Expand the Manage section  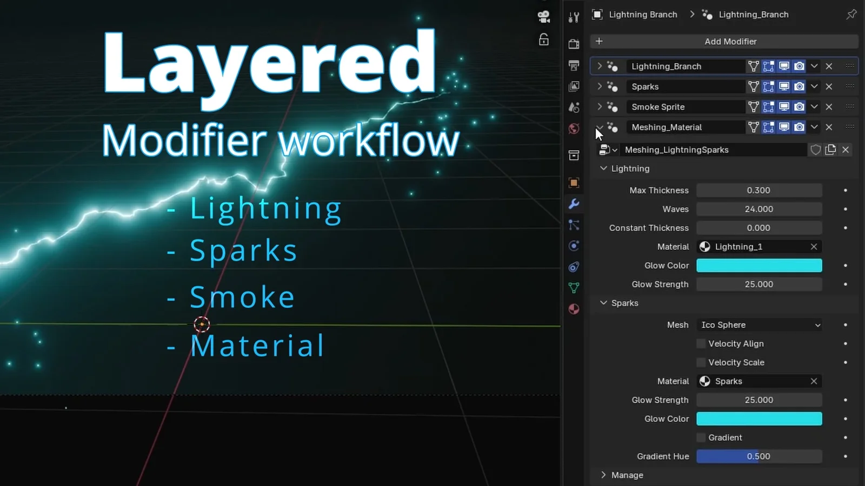[x=603, y=475]
